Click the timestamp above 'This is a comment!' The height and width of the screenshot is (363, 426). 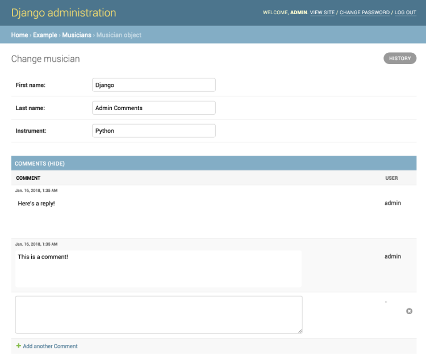36,244
